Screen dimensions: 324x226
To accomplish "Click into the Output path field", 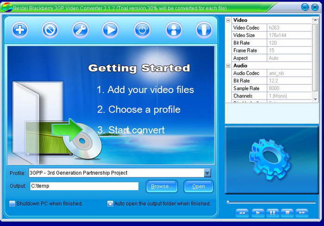I will (x=84, y=186).
